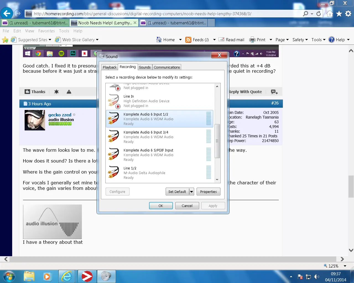
Task: Select Line 1/2 M-Audio Delta Audiophile
Action: [x=159, y=173]
